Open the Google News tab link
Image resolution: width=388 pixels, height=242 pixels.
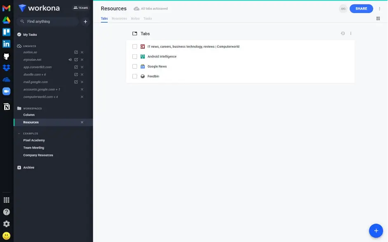pos(157,67)
